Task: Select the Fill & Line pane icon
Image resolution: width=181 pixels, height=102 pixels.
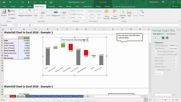Action: click(155, 38)
